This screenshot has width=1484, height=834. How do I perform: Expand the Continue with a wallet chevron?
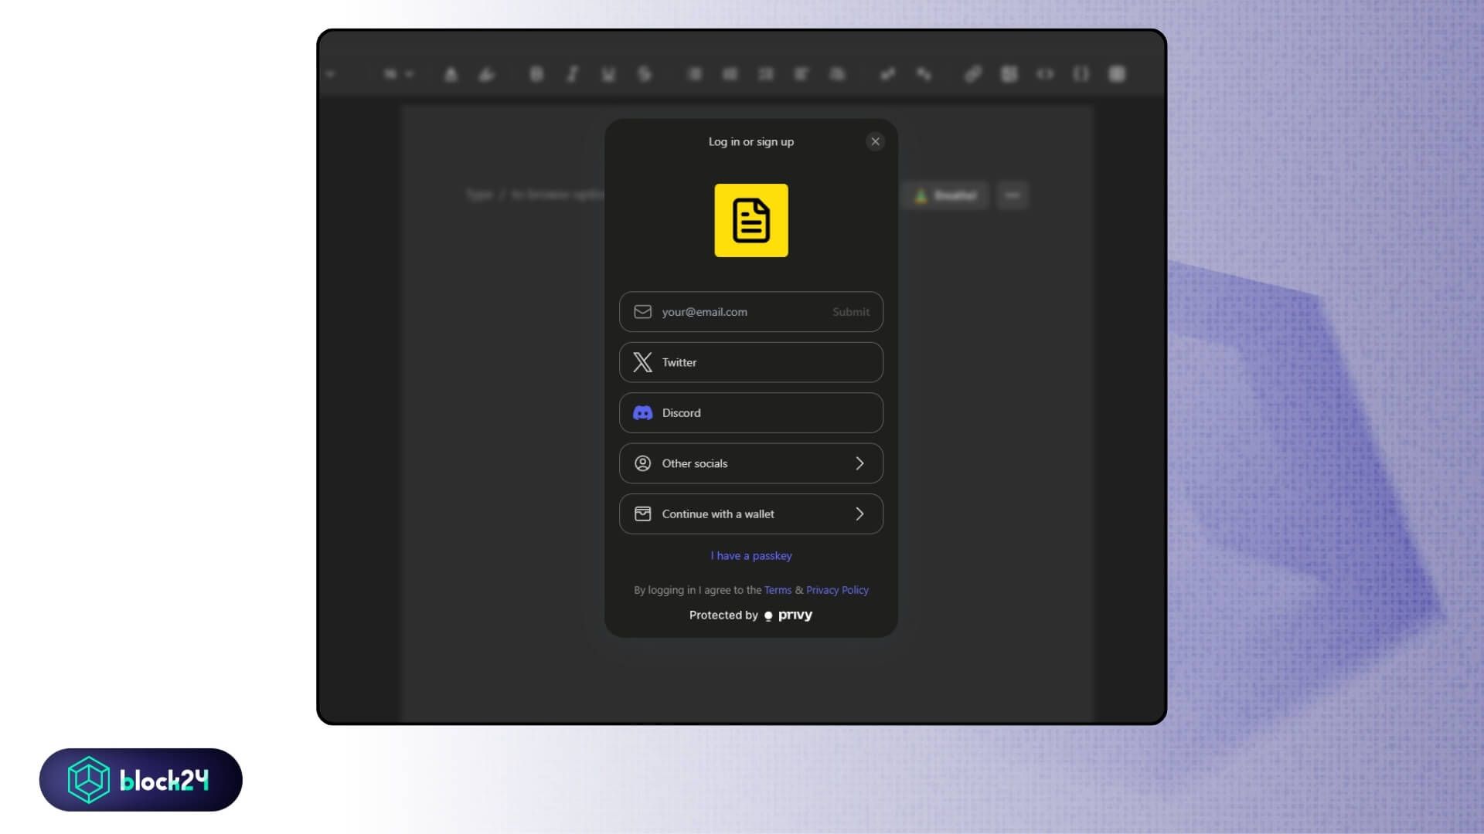point(859,514)
